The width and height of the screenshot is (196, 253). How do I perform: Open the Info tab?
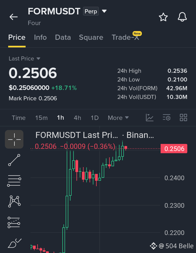(40, 37)
